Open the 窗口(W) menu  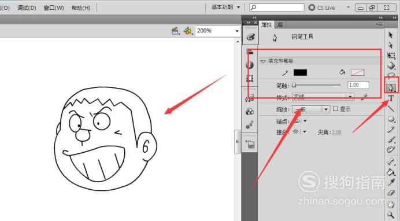(x=54, y=8)
